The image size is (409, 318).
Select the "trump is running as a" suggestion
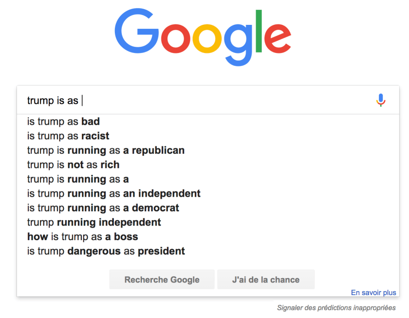[x=78, y=179]
